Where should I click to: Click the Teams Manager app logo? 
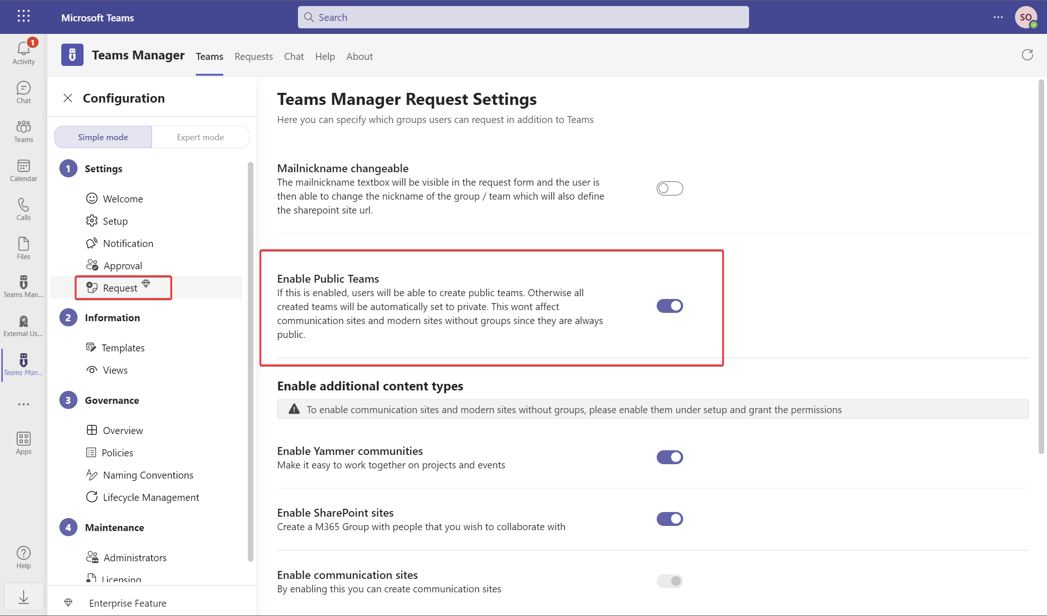click(72, 55)
